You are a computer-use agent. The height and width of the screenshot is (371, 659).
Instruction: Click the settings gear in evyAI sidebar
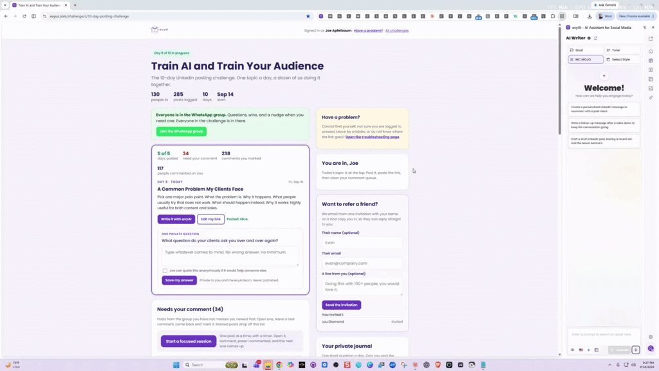651,336
